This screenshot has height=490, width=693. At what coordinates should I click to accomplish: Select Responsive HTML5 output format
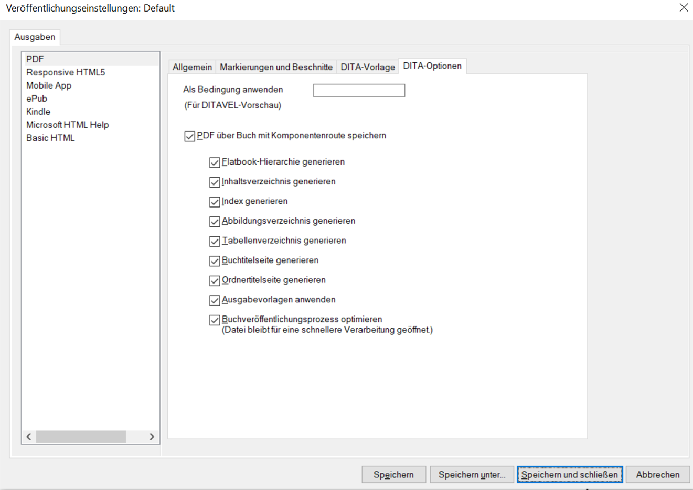(x=66, y=72)
